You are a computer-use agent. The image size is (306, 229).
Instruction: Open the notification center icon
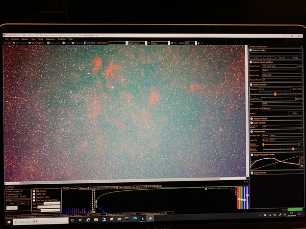point(300,214)
